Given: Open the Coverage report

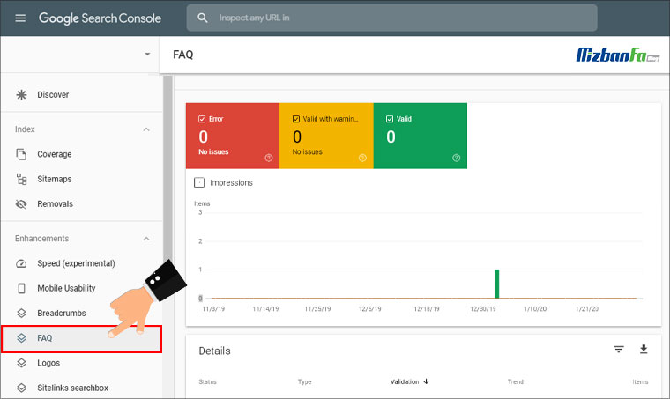Looking at the screenshot, I should (54, 154).
